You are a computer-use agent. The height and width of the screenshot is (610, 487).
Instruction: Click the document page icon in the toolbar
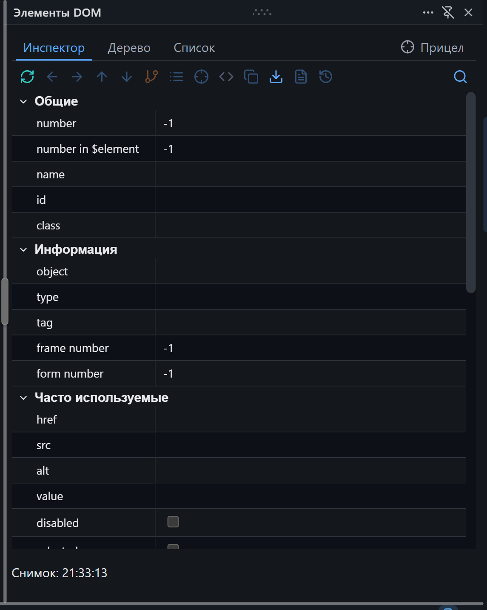301,77
